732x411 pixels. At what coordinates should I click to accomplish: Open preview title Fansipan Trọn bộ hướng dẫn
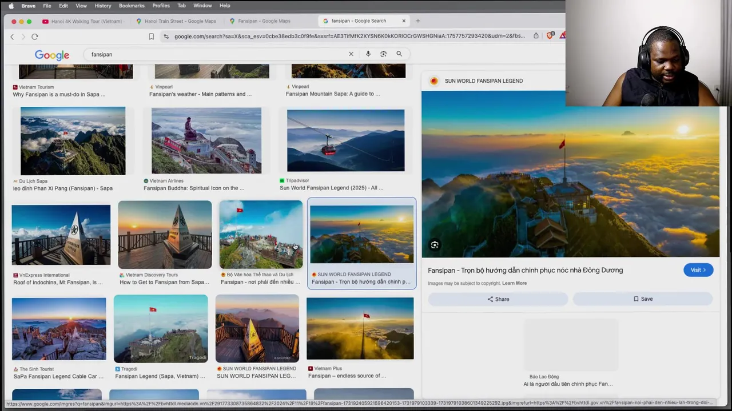click(525, 271)
